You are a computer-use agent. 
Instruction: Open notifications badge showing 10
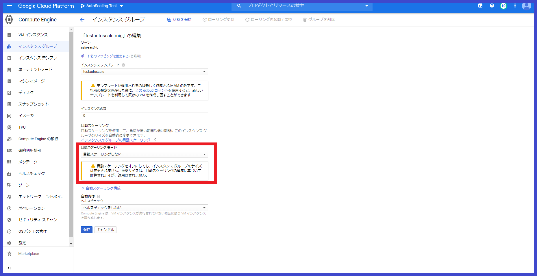point(503,6)
